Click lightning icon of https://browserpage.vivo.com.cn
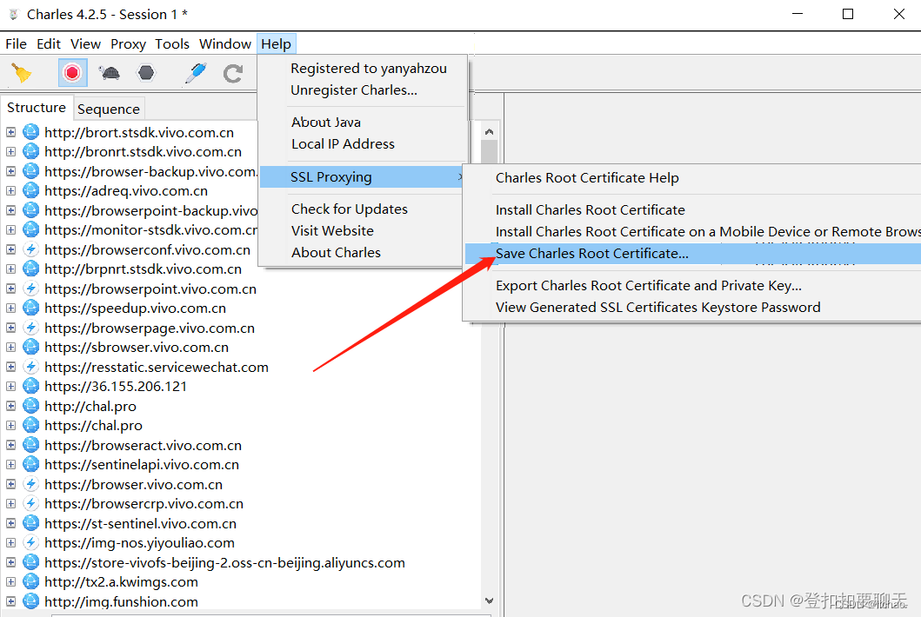The height and width of the screenshot is (617, 921). (30, 328)
